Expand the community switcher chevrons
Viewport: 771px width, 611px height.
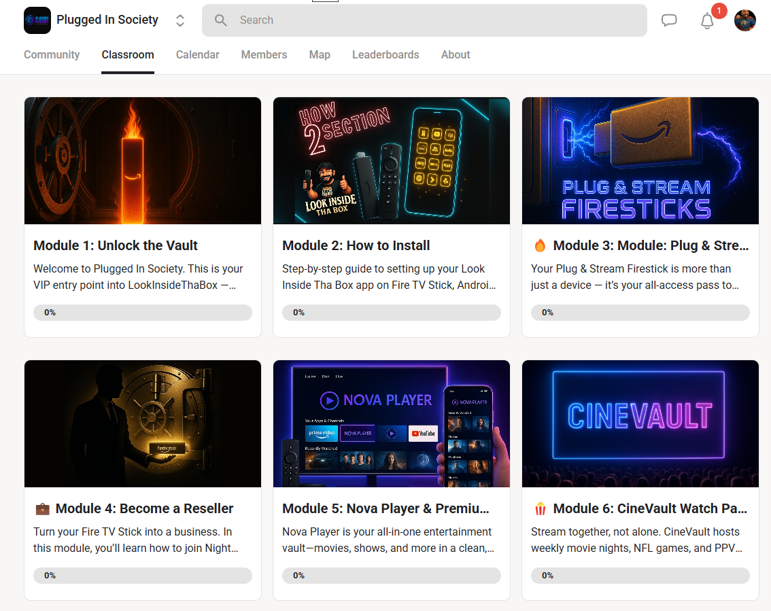coord(180,20)
